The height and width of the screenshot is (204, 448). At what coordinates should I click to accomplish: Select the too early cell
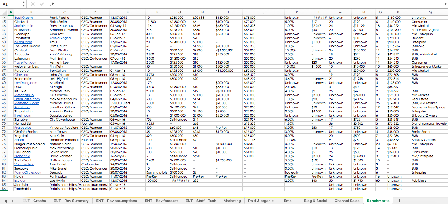[x=297, y=173]
